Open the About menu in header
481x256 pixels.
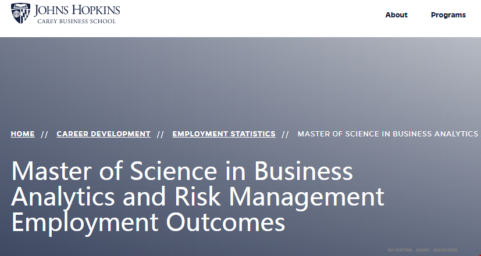(396, 15)
